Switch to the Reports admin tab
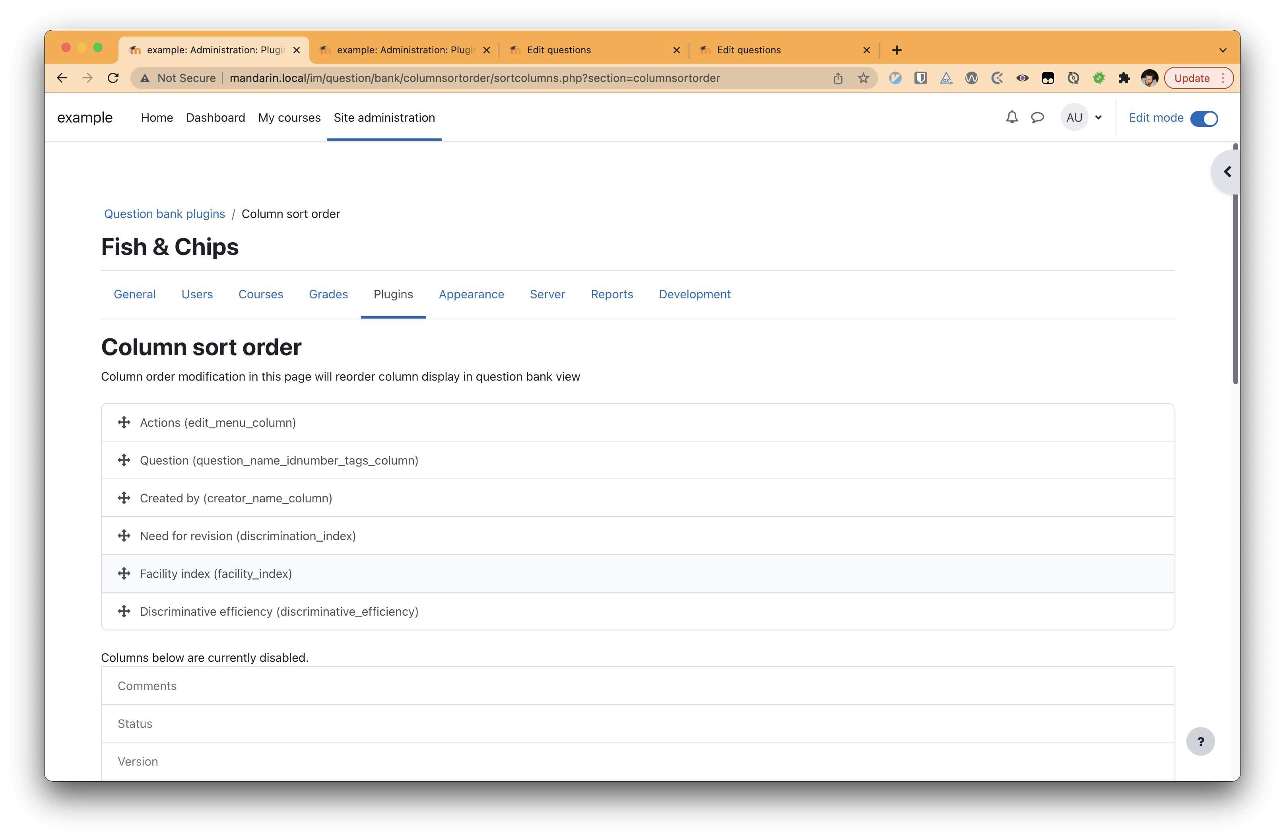Image resolution: width=1285 pixels, height=840 pixels. pyautogui.click(x=612, y=294)
